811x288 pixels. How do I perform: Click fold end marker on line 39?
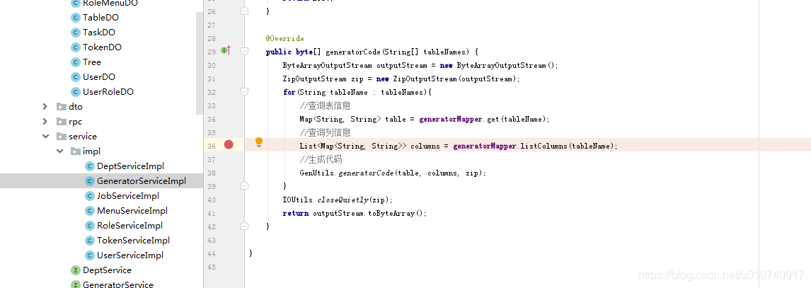245,185
